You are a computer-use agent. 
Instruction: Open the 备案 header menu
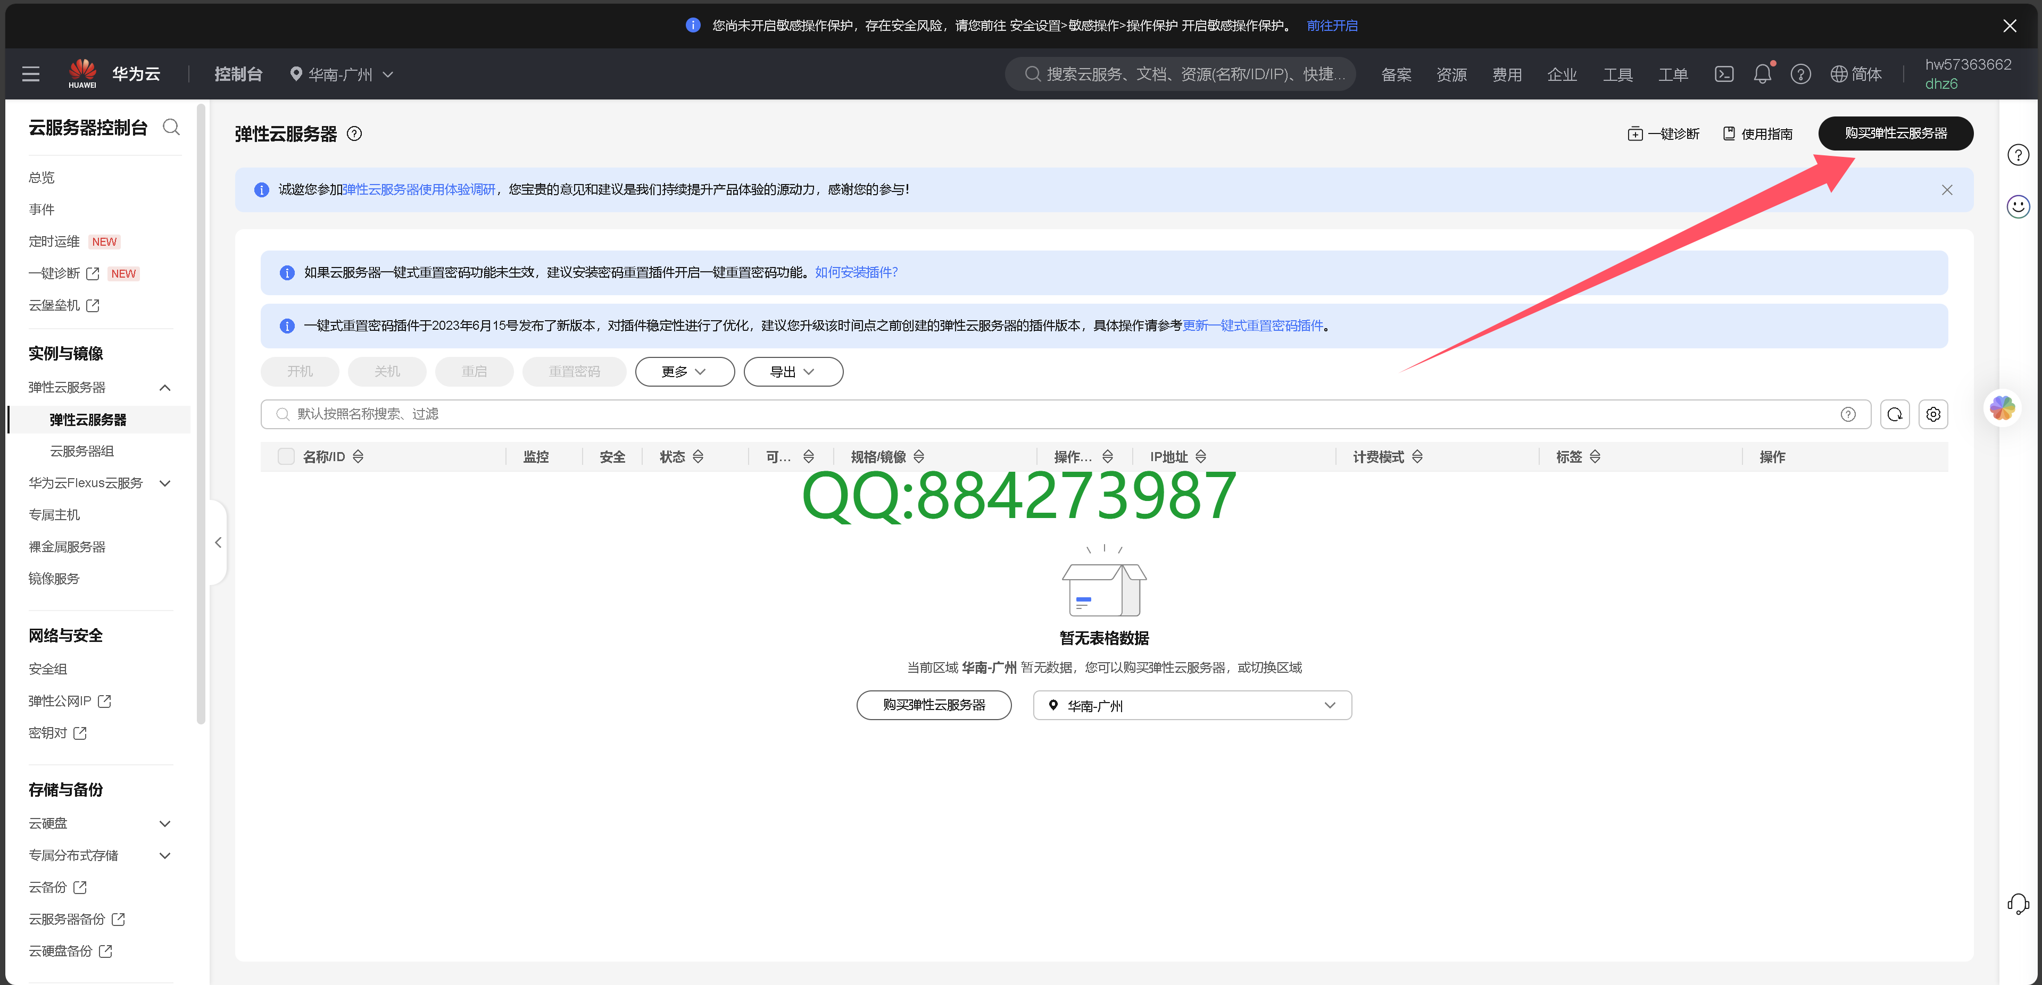tap(1396, 74)
